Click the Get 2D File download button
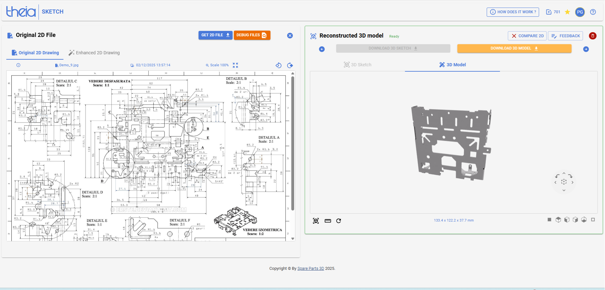 point(215,35)
